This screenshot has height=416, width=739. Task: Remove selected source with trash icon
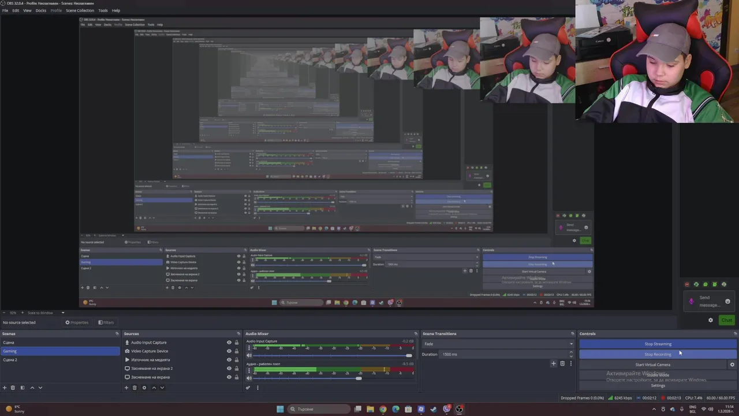click(135, 388)
